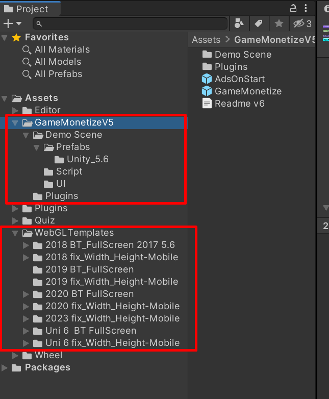Screen dimensions: 329x399
Task: Select the Readme v6 text file
Action: pos(233,104)
